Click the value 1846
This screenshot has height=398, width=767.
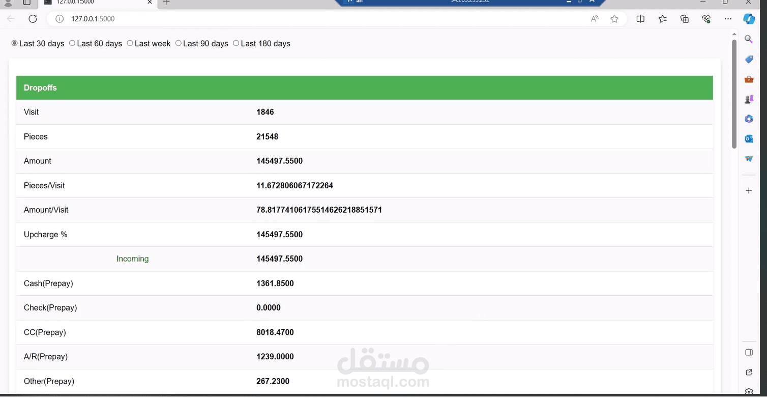(x=265, y=112)
